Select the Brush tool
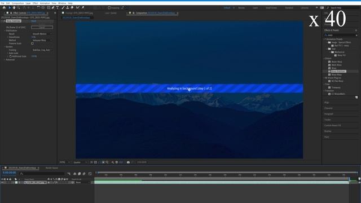 [63, 7]
